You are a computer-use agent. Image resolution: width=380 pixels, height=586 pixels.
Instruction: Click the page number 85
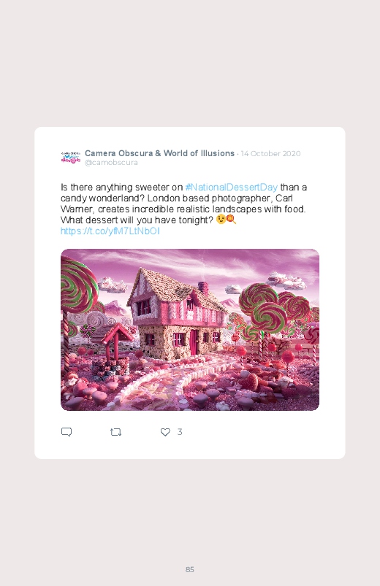click(x=190, y=569)
